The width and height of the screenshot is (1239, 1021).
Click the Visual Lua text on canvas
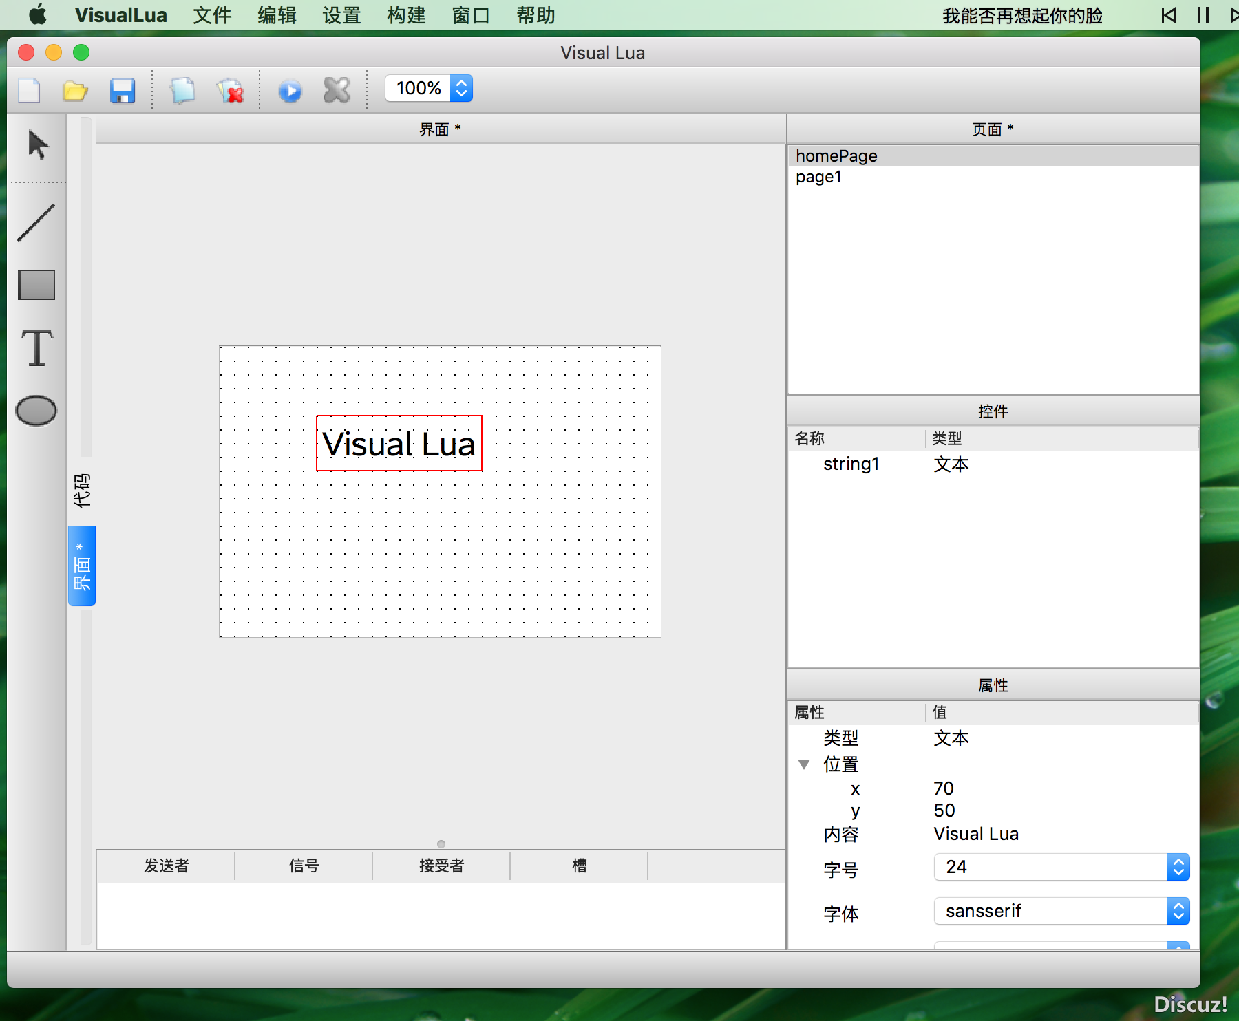click(399, 444)
